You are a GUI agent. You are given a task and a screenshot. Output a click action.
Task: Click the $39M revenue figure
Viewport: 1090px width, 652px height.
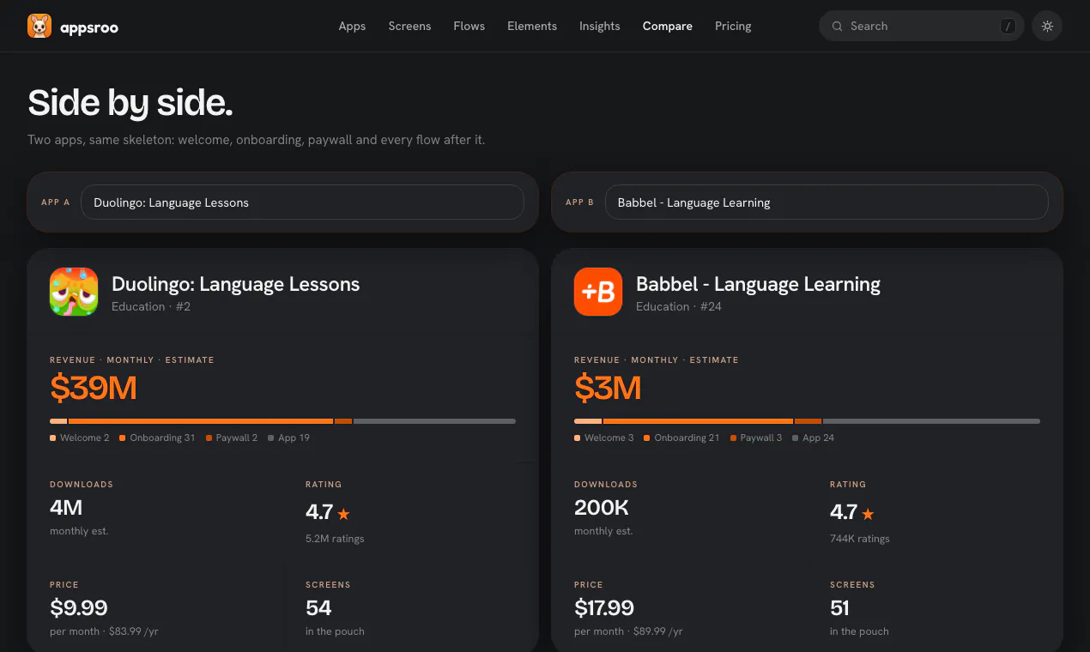pos(94,389)
